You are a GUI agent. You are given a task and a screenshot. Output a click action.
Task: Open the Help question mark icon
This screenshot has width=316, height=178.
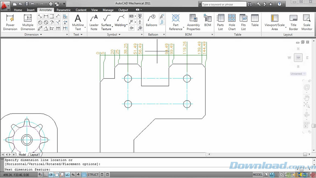point(279,4)
